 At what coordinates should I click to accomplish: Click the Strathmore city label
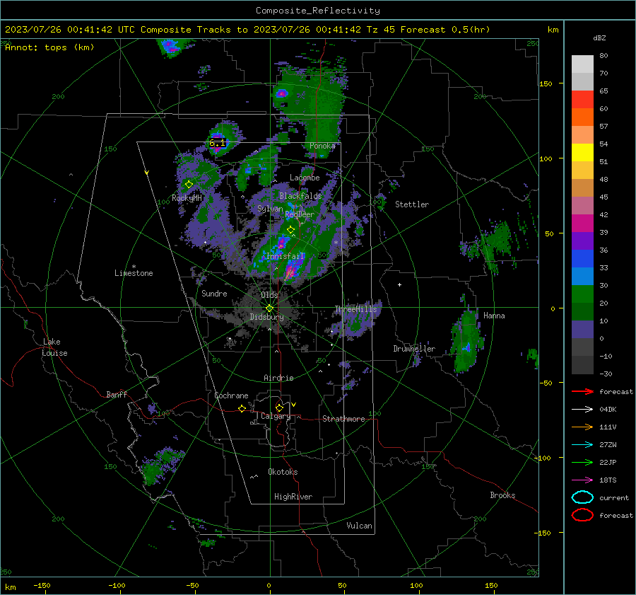[343, 419]
